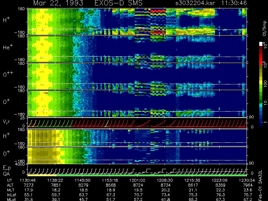This screenshot has height=201, width=268.
Task: Select ALT value '7851'
Action: click(56, 185)
